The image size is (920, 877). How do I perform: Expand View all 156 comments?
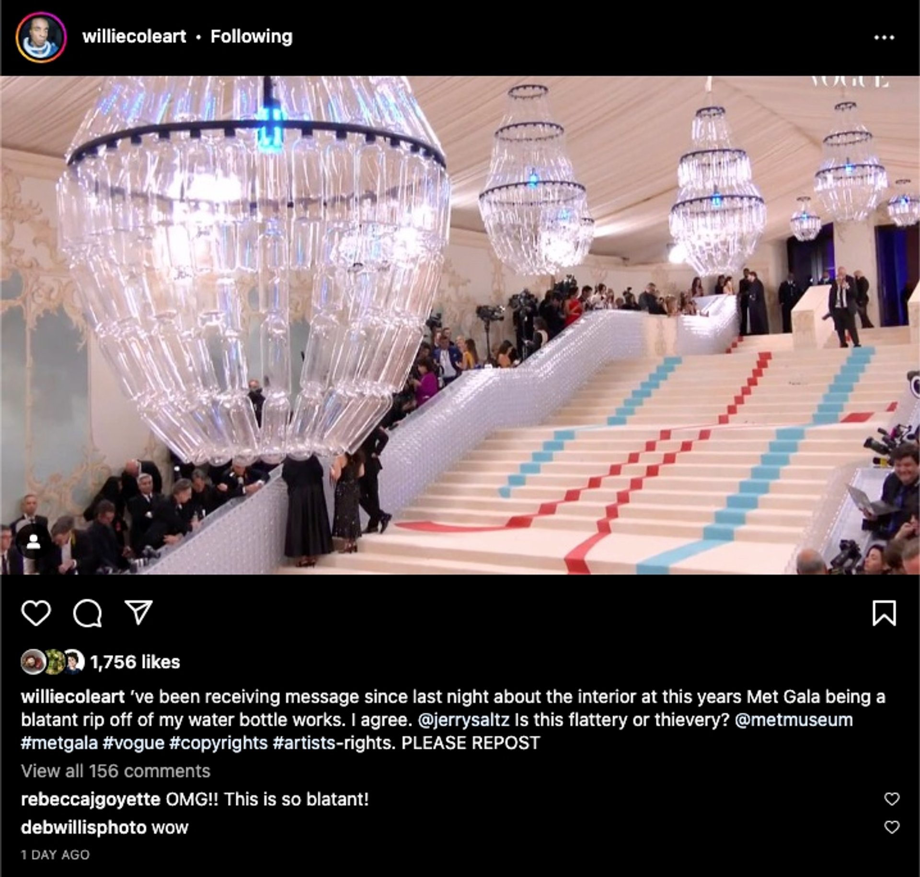coord(115,771)
